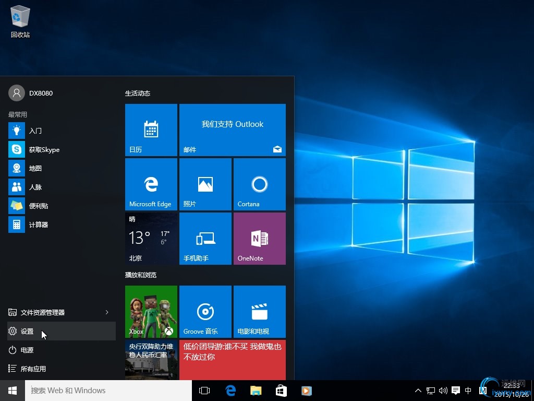Open the volume control in tray
This screenshot has width=534, height=401.
(x=443, y=391)
